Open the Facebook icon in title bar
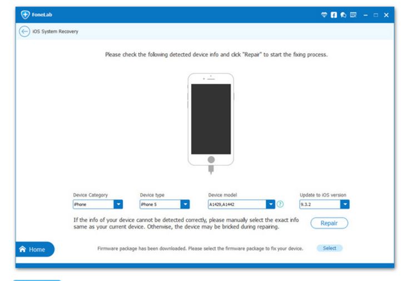The width and height of the screenshot is (412, 281). pyautogui.click(x=334, y=15)
